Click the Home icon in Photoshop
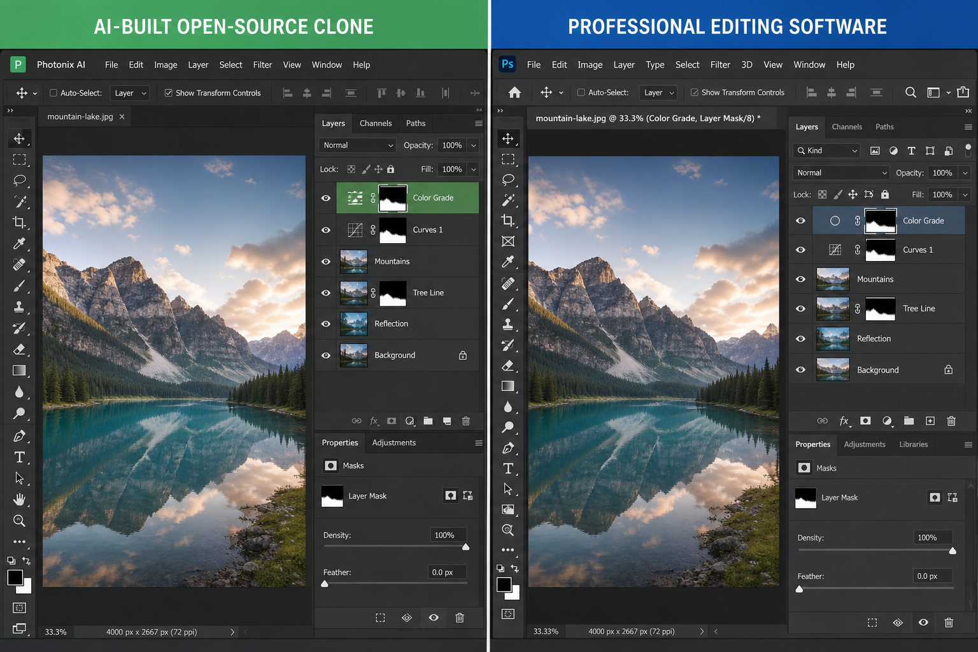Image resolution: width=978 pixels, height=652 pixels. [x=514, y=92]
